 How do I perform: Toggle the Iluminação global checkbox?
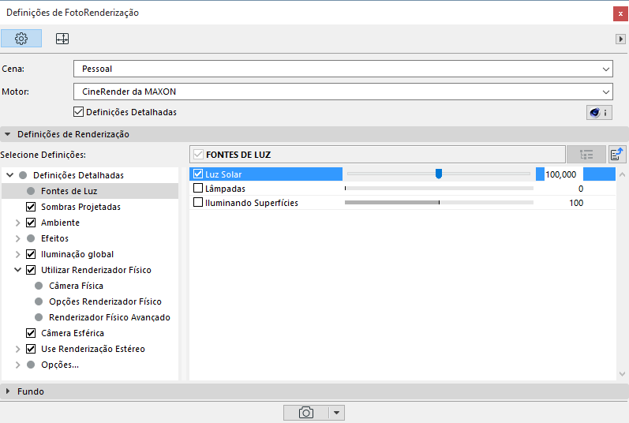click(x=31, y=254)
